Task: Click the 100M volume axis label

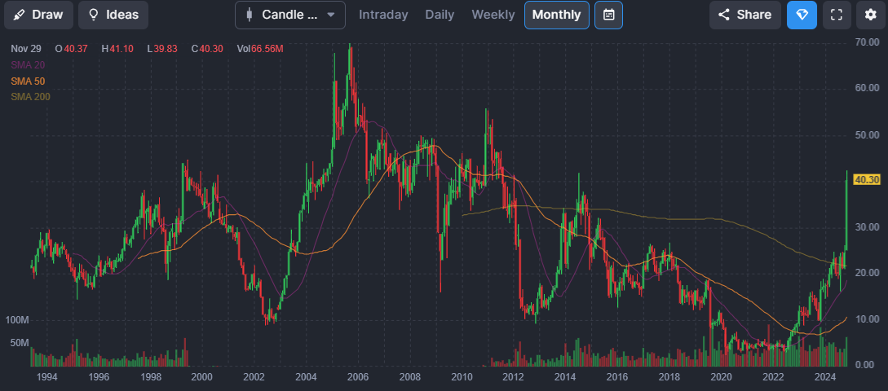Action: pos(17,320)
